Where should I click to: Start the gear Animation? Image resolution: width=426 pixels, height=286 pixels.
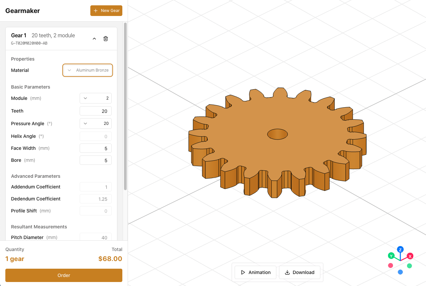pyautogui.click(x=255, y=272)
